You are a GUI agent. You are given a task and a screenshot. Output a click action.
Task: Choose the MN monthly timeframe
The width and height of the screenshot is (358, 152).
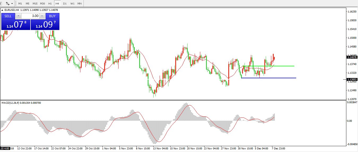coord(80,4)
